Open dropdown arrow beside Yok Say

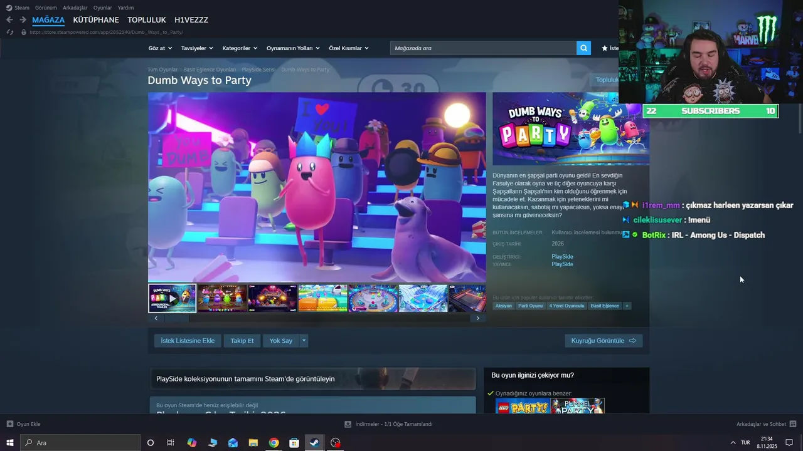(304, 341)
